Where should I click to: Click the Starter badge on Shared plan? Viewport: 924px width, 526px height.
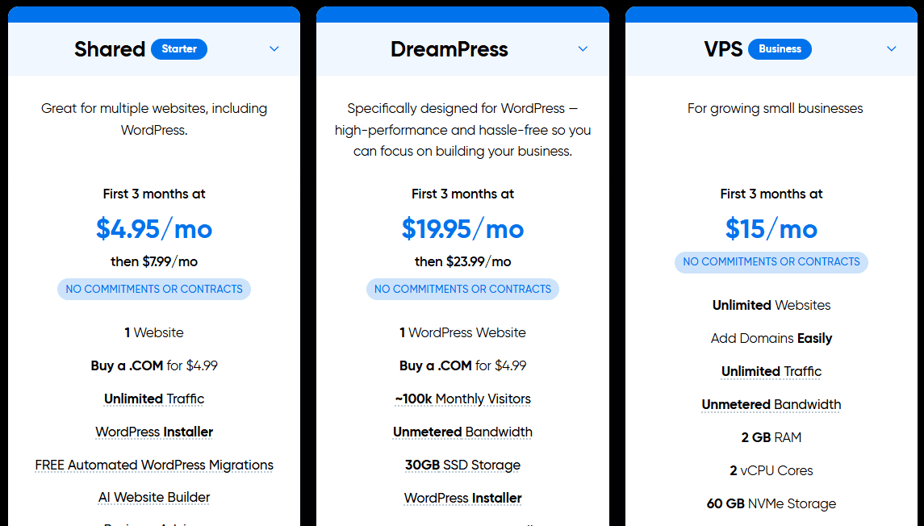pos(178,48)
